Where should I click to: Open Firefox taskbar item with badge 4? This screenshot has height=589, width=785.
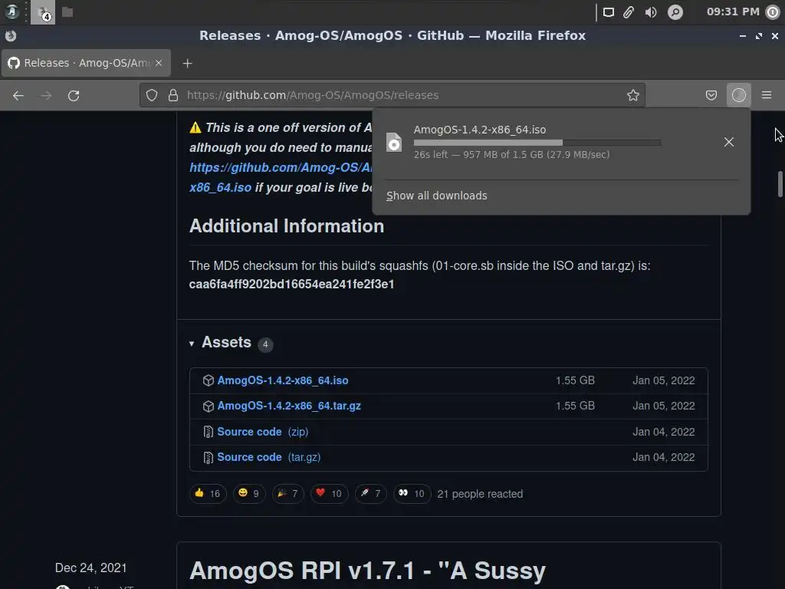[43, 12]
